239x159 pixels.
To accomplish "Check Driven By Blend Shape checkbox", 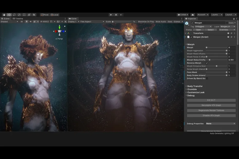I will point(207,78).
